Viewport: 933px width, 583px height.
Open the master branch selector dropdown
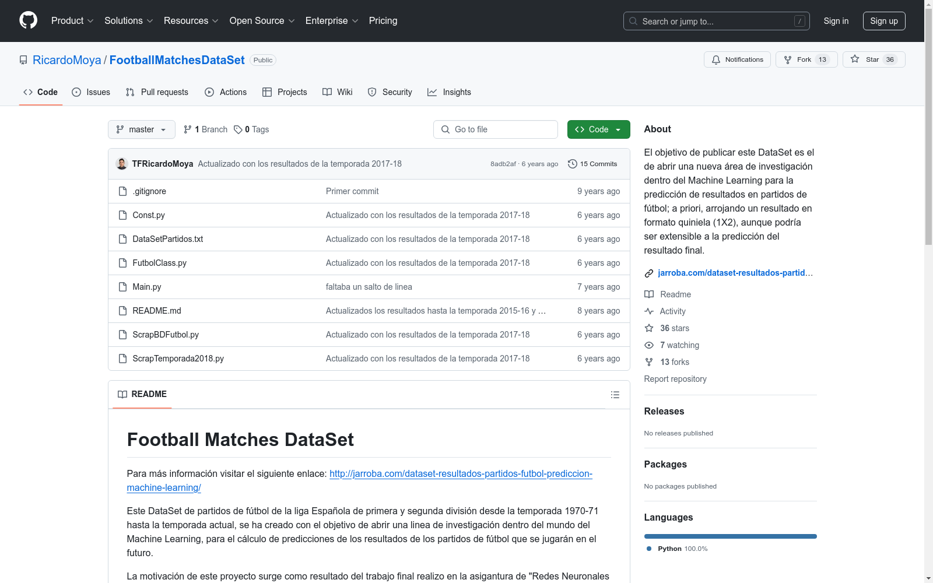click(142, 129)
